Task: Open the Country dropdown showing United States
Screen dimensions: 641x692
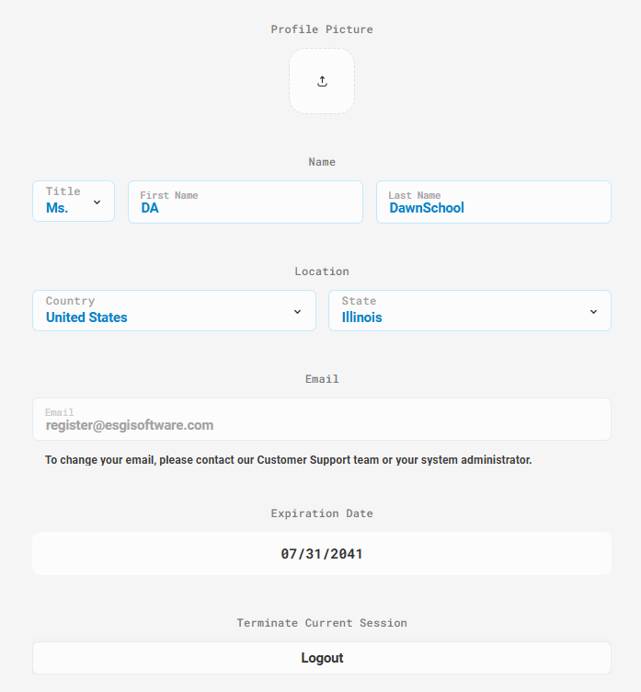Action: (174, 311)
